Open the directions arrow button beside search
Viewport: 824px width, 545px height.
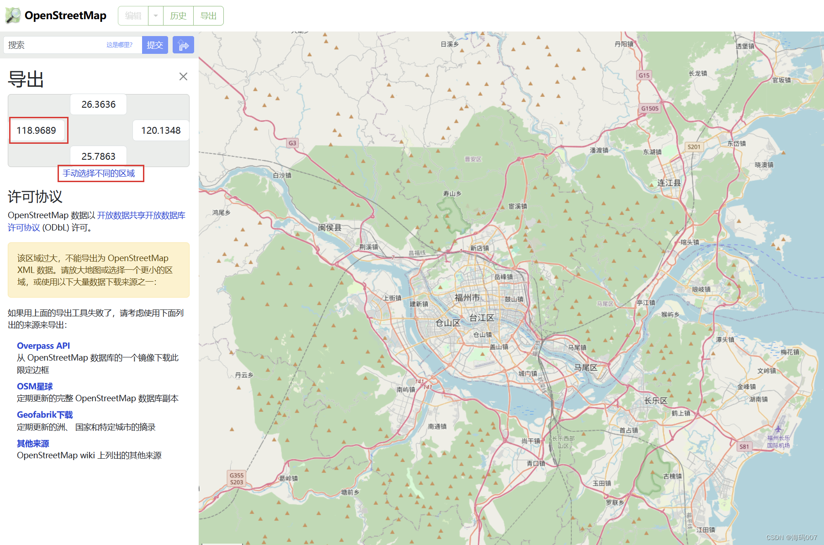pyautogui.click(x=183, y=45)
